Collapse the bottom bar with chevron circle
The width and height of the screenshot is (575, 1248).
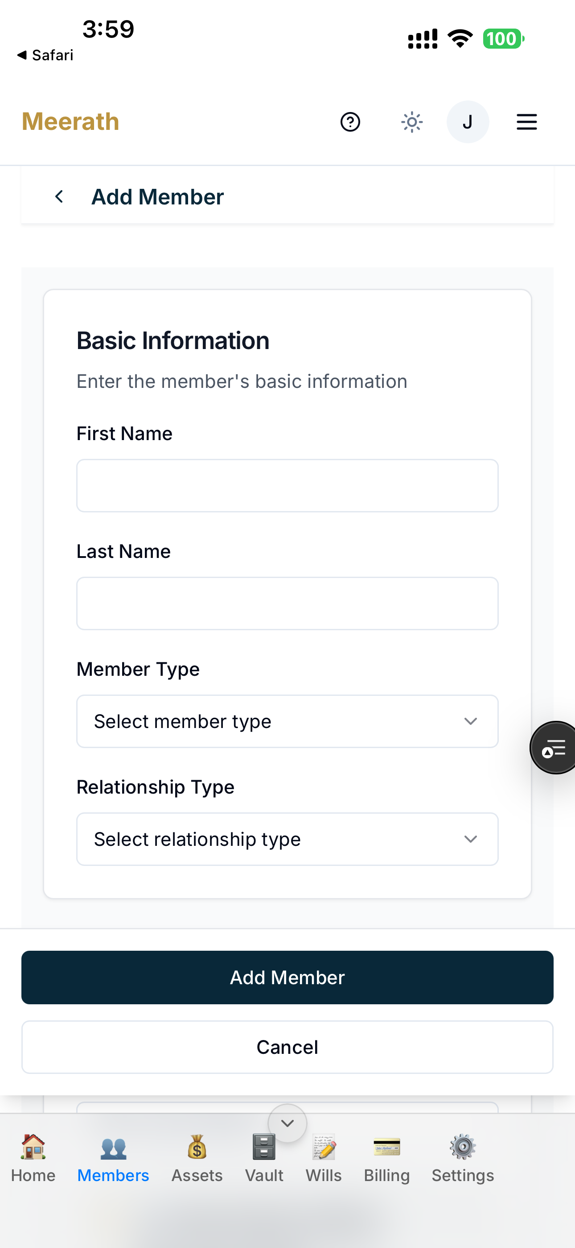287,1123
